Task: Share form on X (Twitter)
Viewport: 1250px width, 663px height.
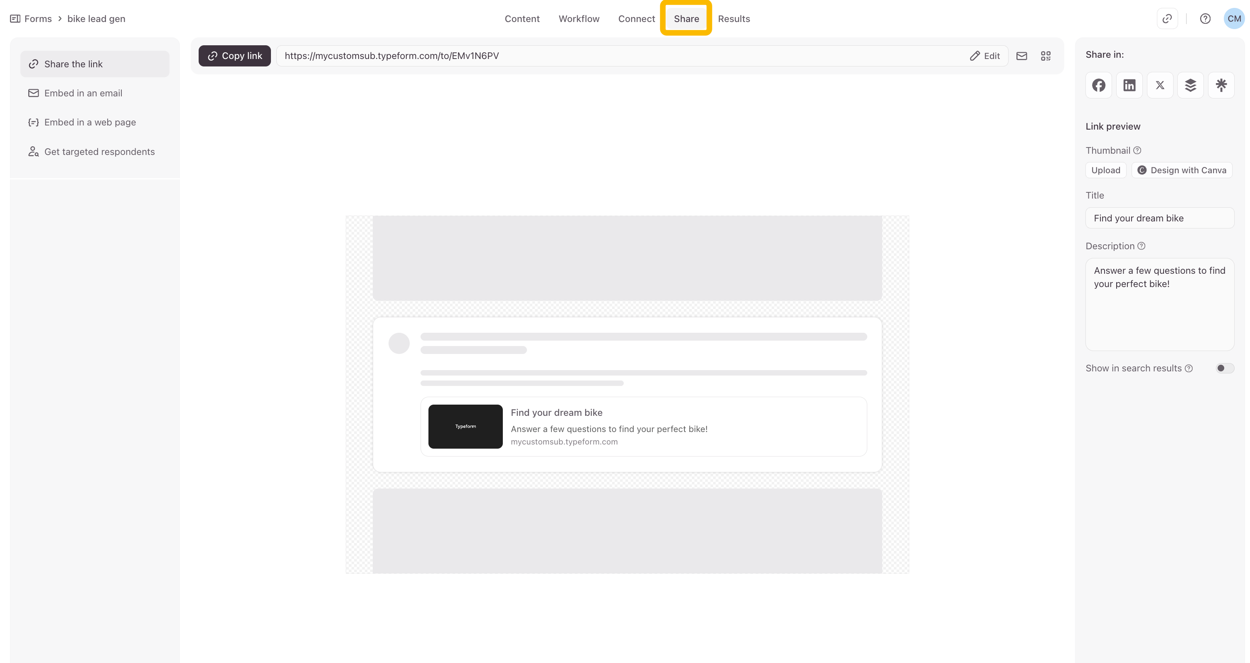Action: point(1160,85)
